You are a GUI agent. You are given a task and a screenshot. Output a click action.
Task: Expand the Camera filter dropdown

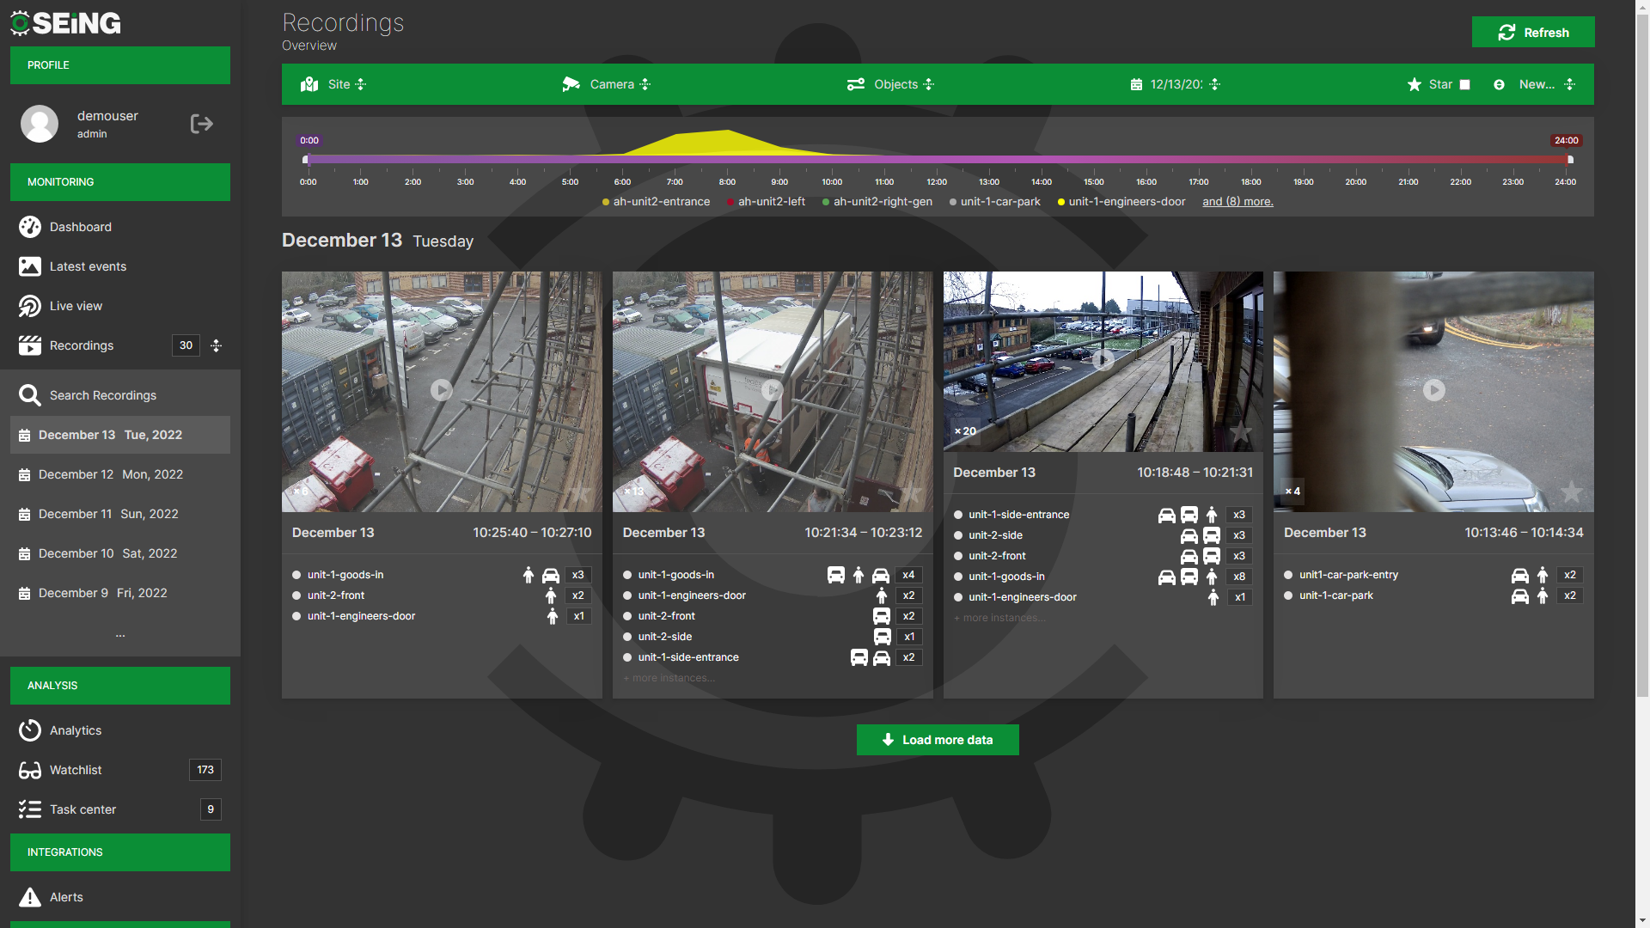[x=645, y=84]
